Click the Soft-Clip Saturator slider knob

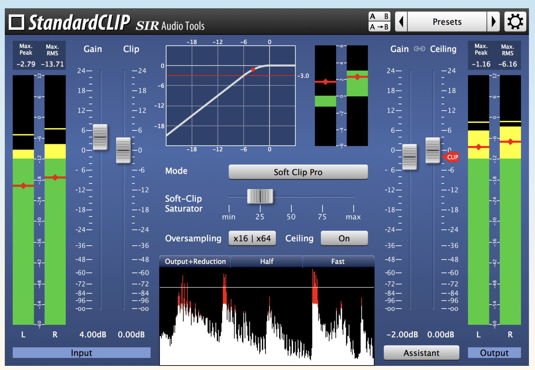pos(260,196)
